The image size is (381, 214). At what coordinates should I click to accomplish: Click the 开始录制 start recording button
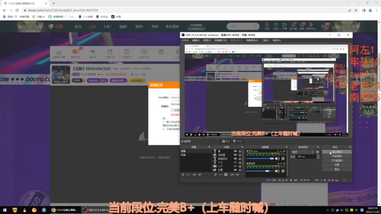[x=337, y=156]
